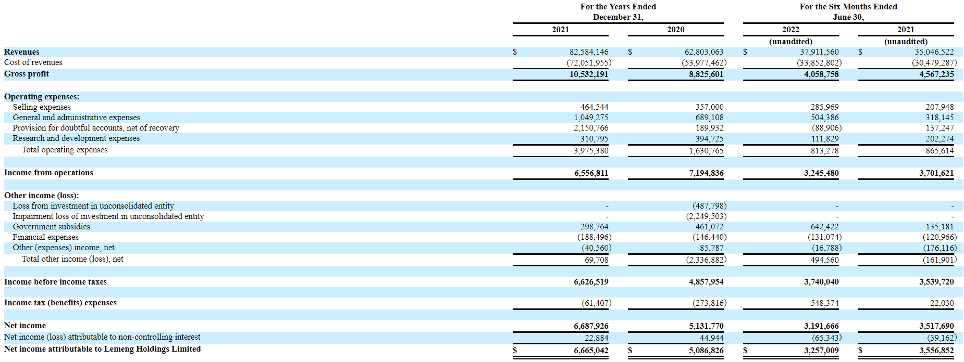Select the Government subsidies row label
The width and height of the screenshot is (964, 362).
pos(51,227)
